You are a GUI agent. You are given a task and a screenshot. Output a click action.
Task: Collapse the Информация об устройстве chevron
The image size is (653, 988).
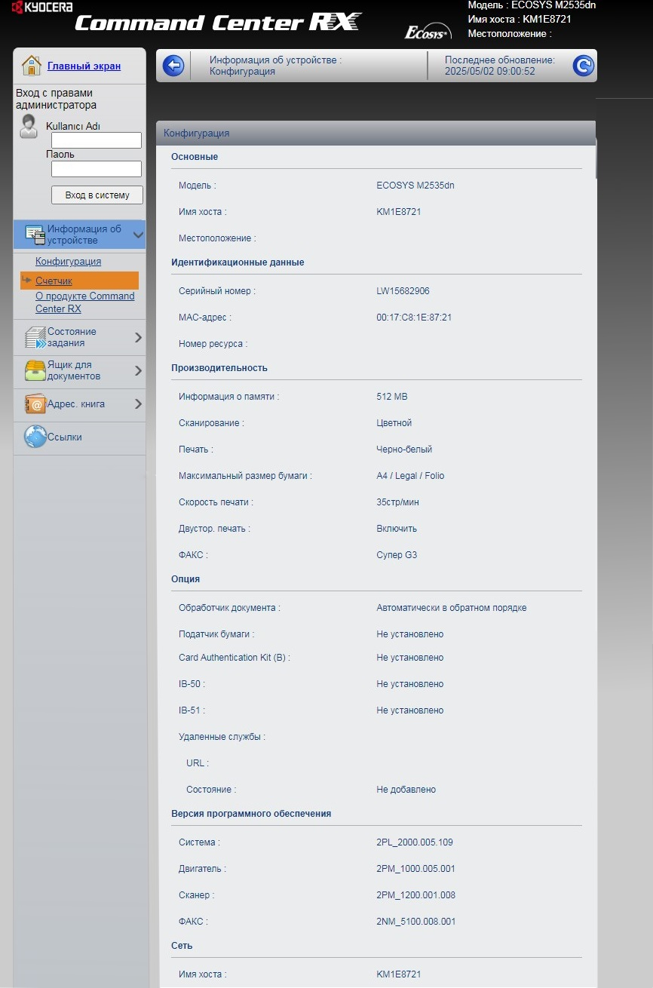[x=138, y=235]
